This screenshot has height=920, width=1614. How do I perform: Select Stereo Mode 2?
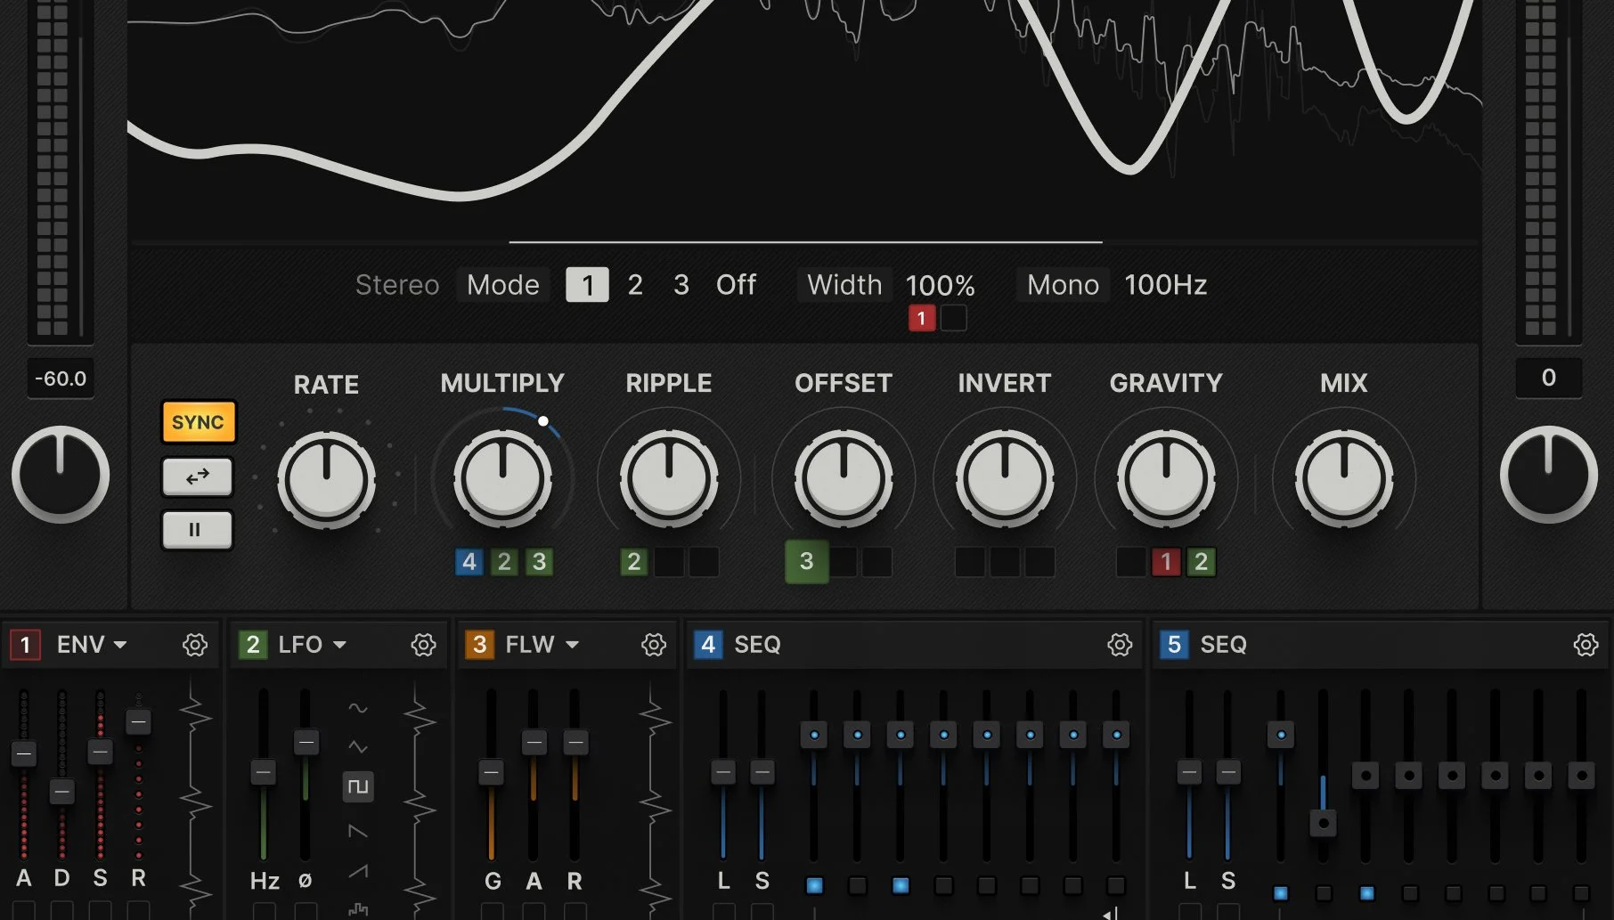[635, 285]
